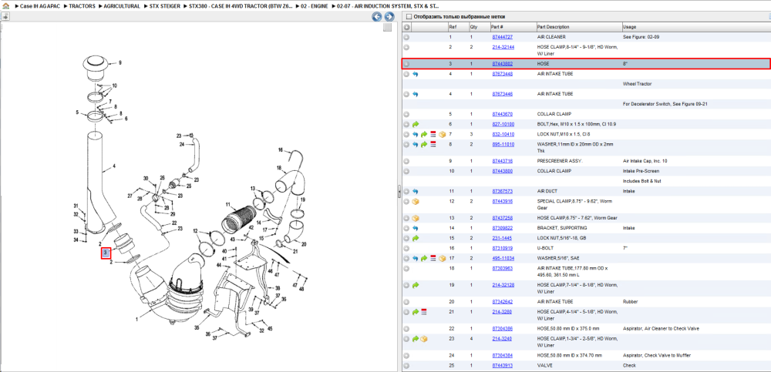The width and height of the screenshot is (771, 372).
Task: Click green arrow icon on WASHER 11mm row
Action: tap(424, 145)
